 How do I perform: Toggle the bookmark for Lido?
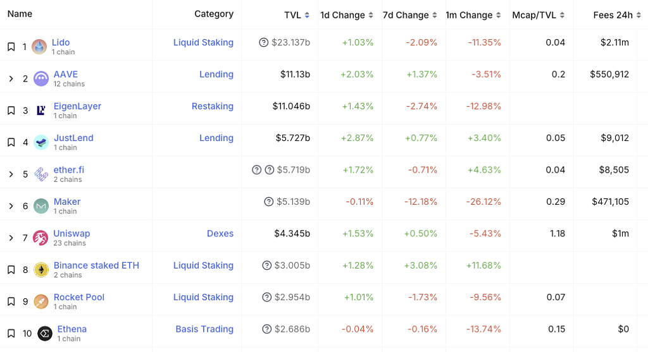[11, 47]
